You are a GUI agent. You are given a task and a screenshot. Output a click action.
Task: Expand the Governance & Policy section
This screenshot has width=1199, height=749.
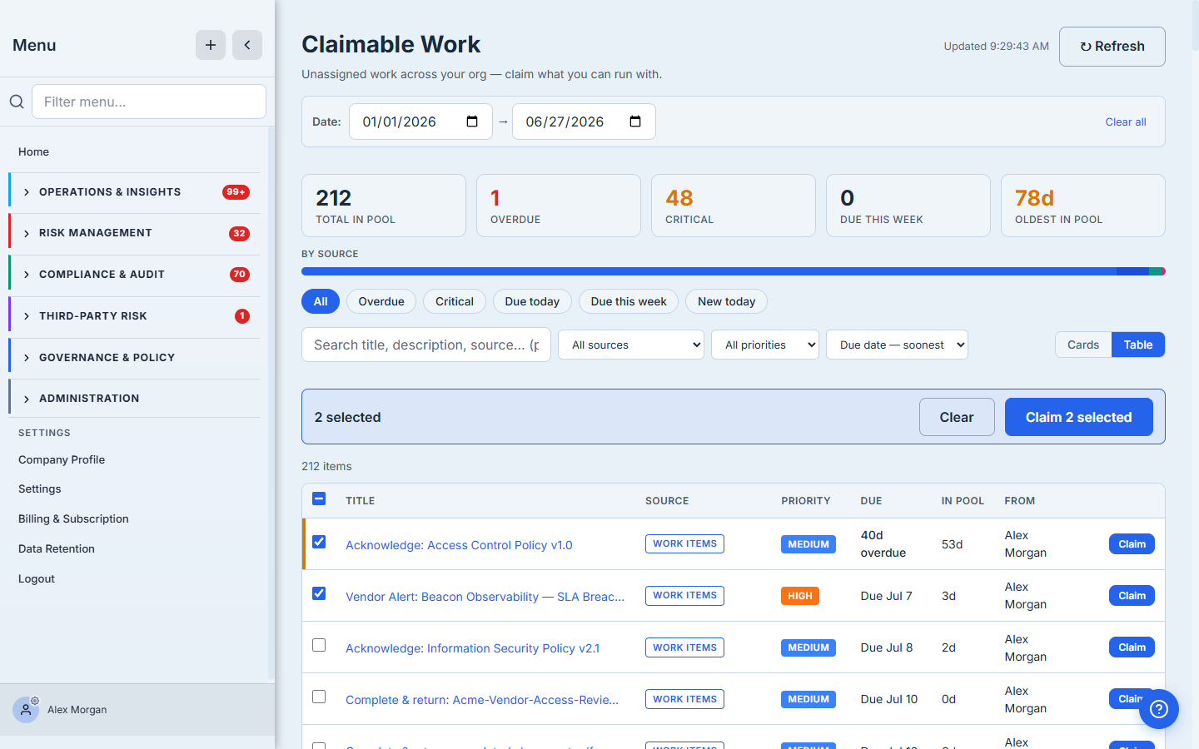[135, 358]
